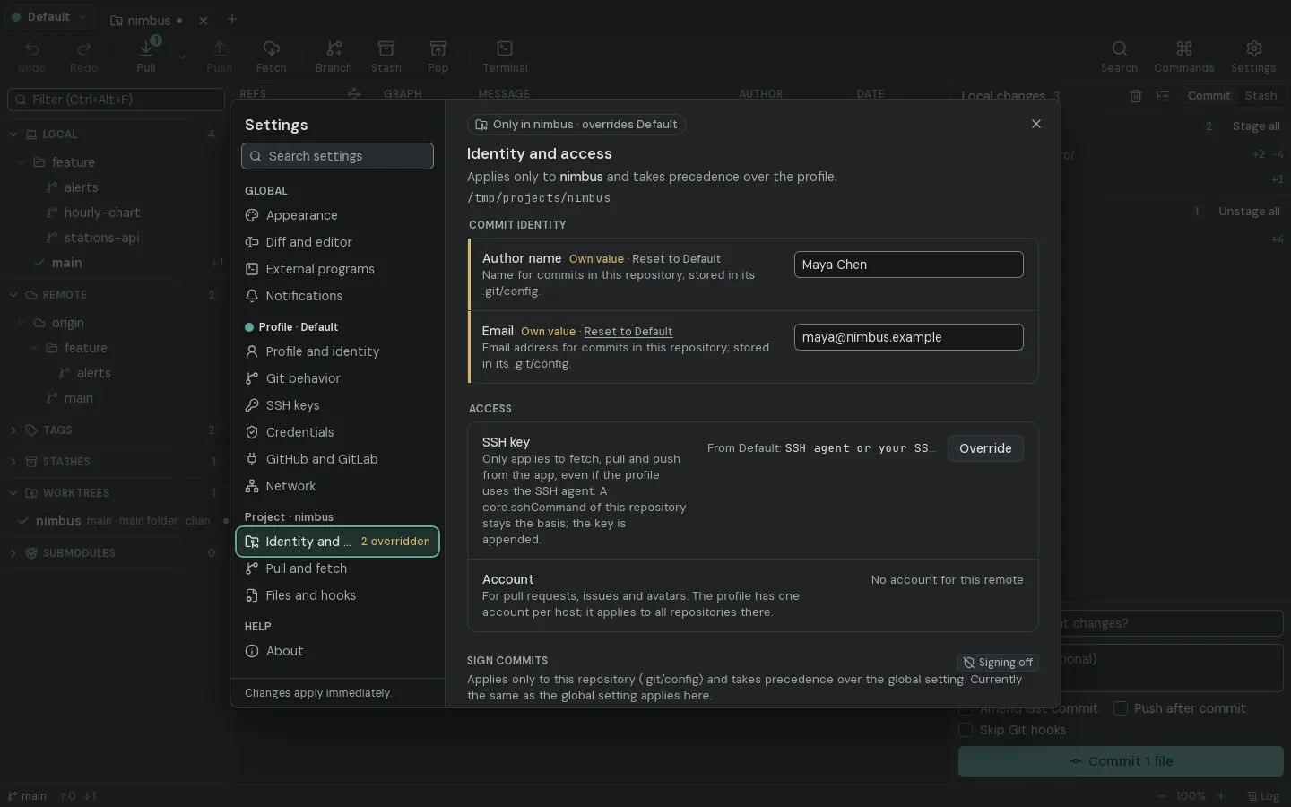Screen dimensions: 1291x807
Task: Expand the SUBMODULES section
Action: pyautogui.click(x=13, y=553)
